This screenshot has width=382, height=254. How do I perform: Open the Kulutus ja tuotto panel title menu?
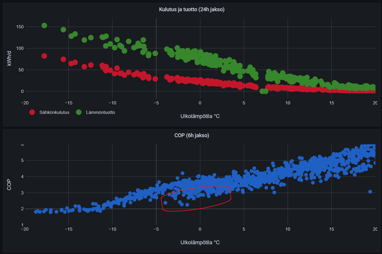point(191,9)
